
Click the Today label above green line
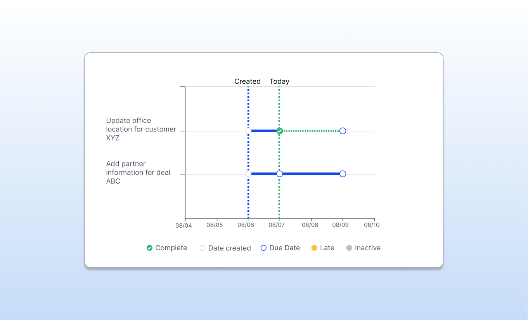(279, 81)
